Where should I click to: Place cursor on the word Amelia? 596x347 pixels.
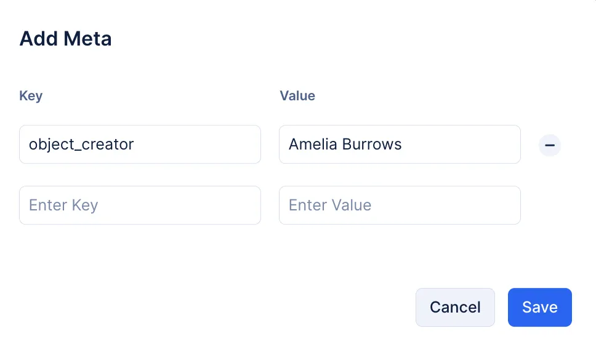(313, 144)
